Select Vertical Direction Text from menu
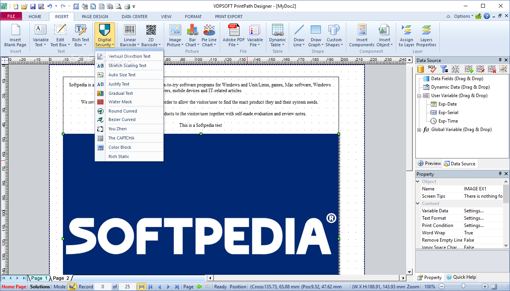 point(129,56)
